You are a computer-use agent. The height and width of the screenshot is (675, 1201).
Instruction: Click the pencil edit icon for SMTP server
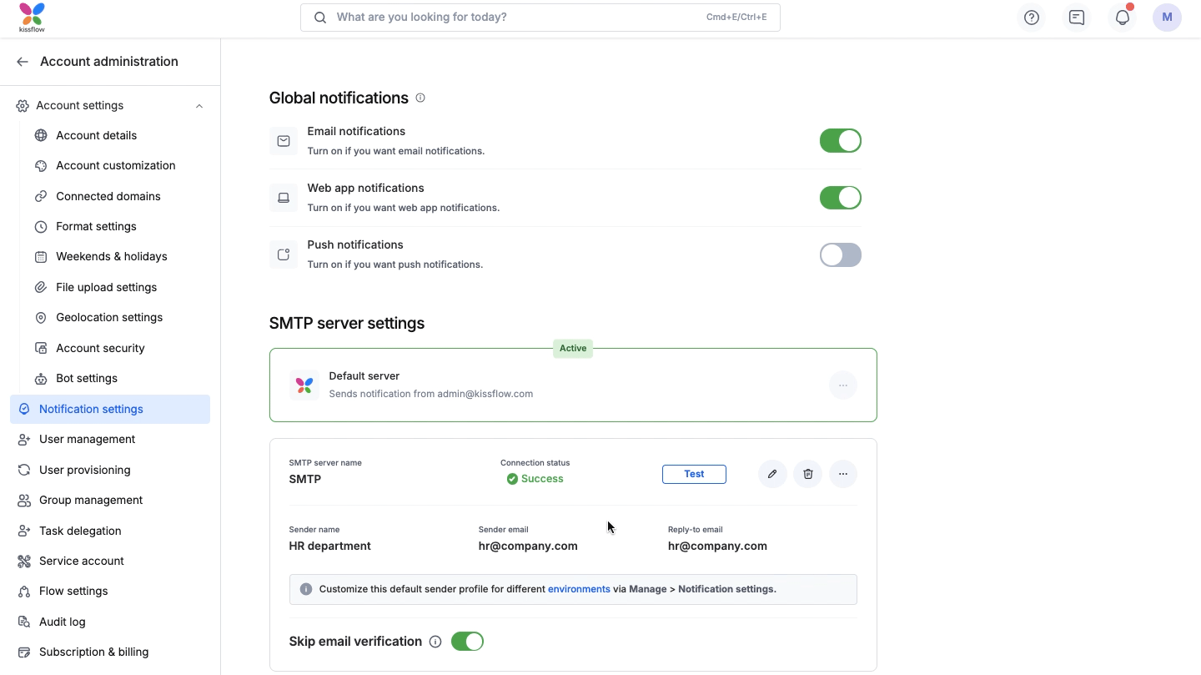click(x=772, y=474)
